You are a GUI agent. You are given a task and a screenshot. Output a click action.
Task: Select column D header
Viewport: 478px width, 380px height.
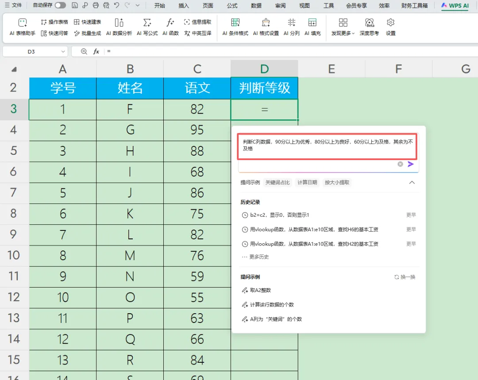click(264, 69)
